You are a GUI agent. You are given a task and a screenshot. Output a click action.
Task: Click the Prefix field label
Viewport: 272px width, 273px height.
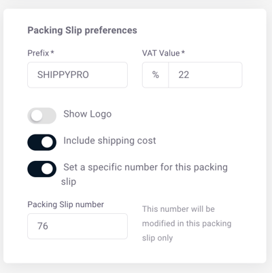[38, 53]
